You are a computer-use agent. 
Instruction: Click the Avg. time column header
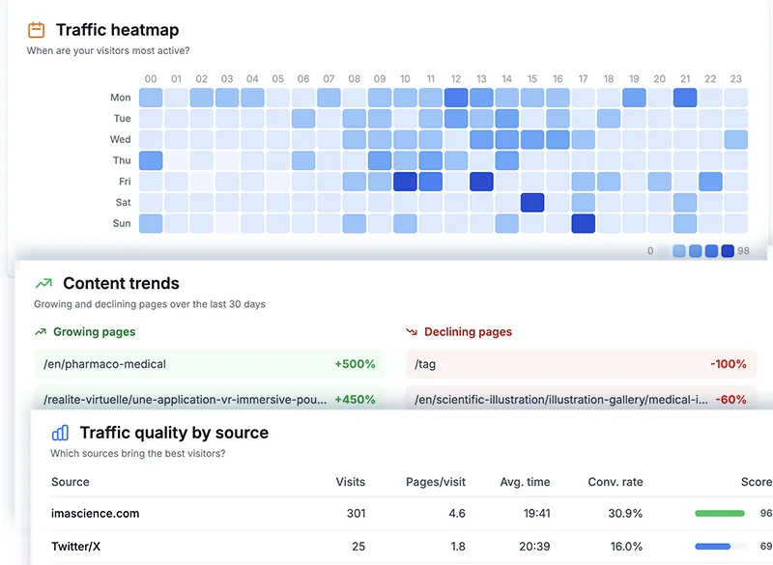click(525, 482)
